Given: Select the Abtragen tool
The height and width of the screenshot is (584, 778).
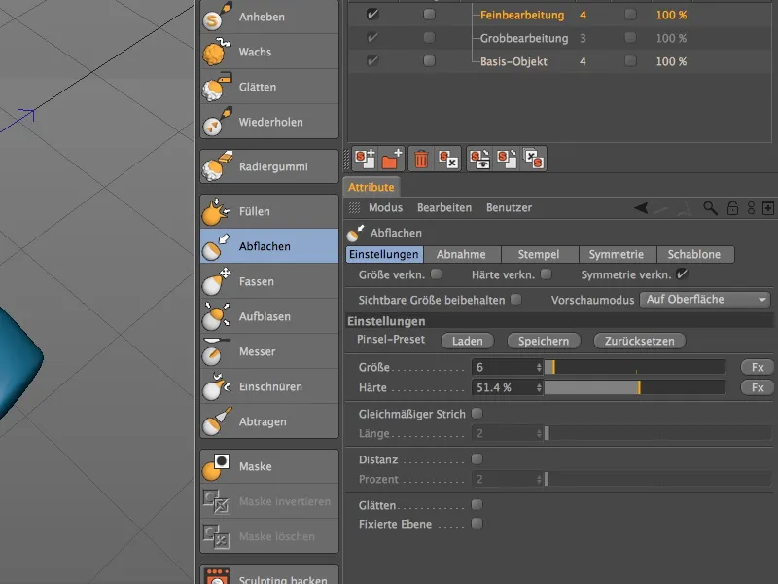Looking at the screenshot, I should pos(269,421).
